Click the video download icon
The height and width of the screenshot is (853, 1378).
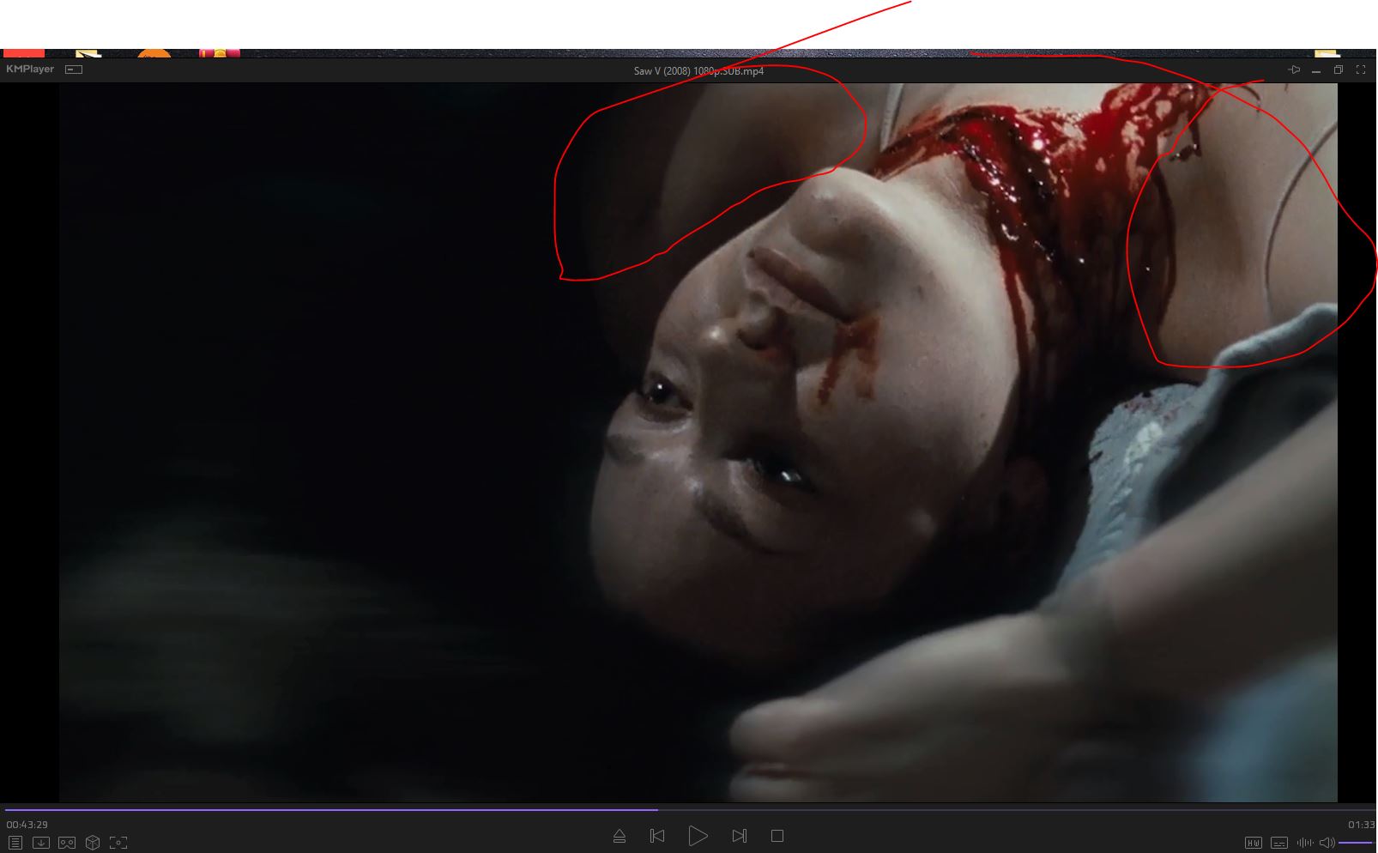coord(40,843)
